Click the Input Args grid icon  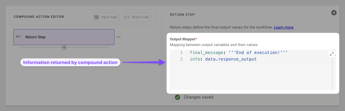tap(96, 17)
